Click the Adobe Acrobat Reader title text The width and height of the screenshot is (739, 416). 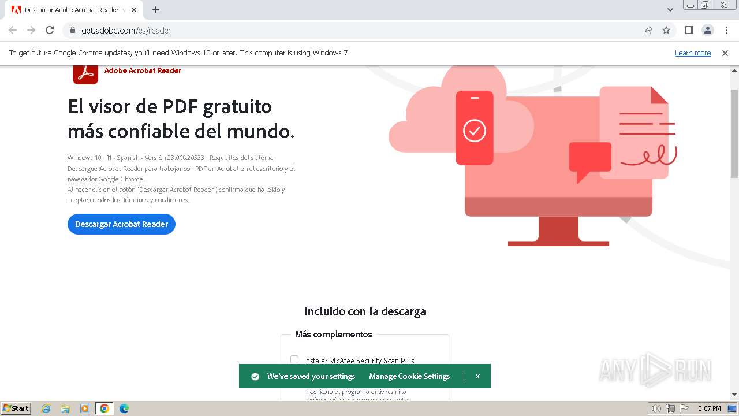click(143, 70)
